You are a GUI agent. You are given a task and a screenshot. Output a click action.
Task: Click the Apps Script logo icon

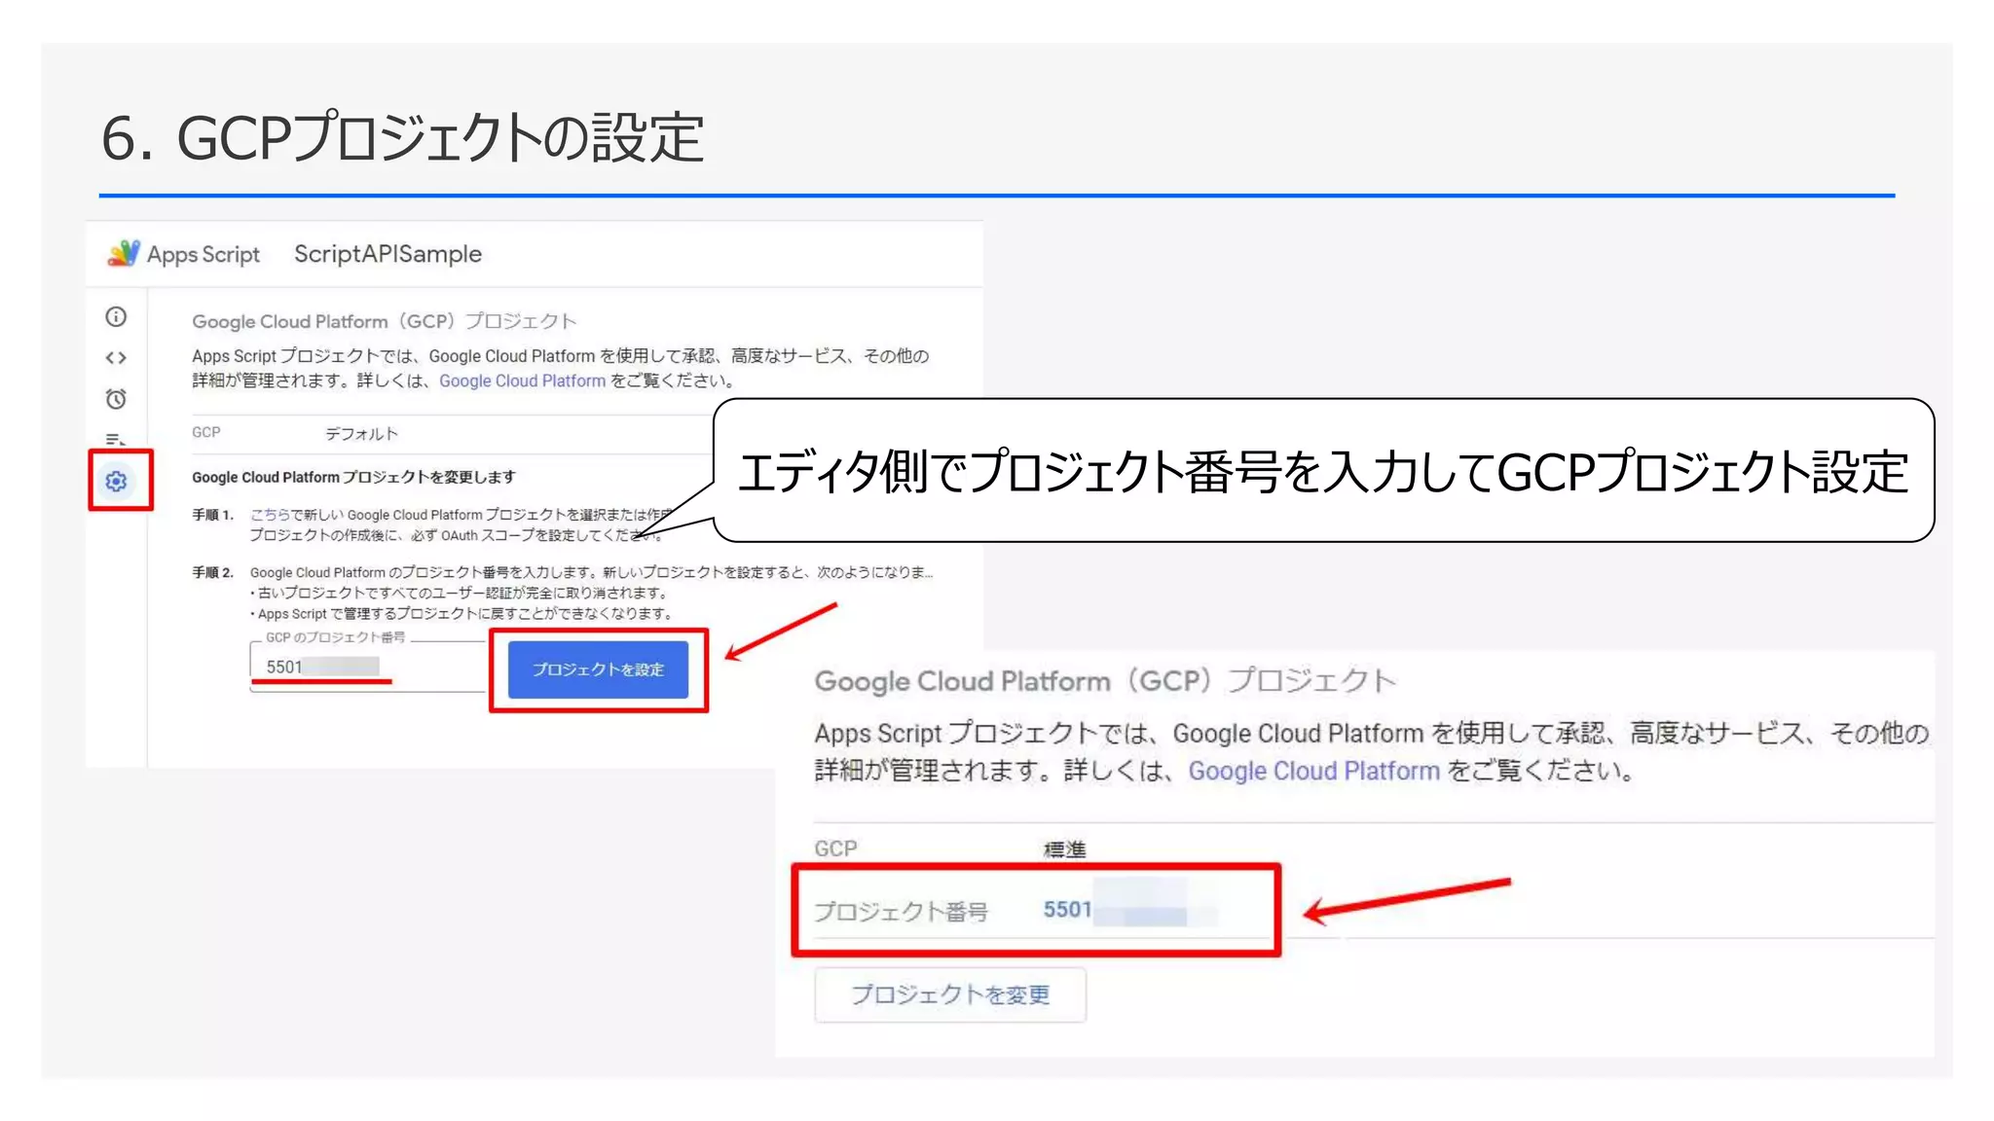(x=124, y=254)
